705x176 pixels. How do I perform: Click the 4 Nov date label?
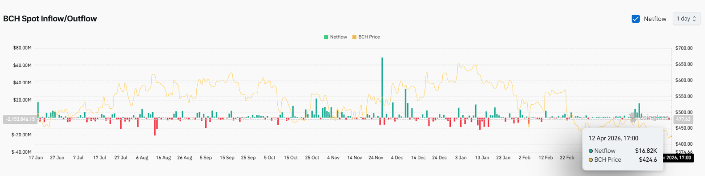click(x=333, y=158)
